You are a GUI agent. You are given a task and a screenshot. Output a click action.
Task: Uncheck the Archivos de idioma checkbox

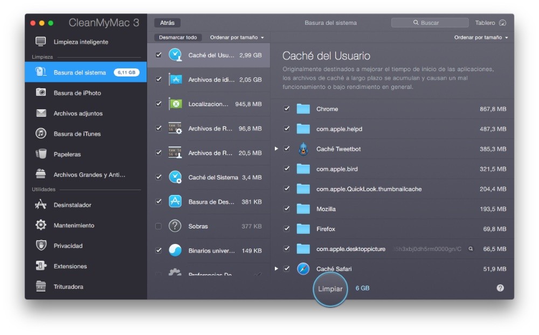(x=158, y=79)
